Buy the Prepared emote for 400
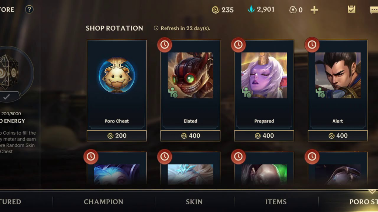378x212 pixels. click(264, 136)
